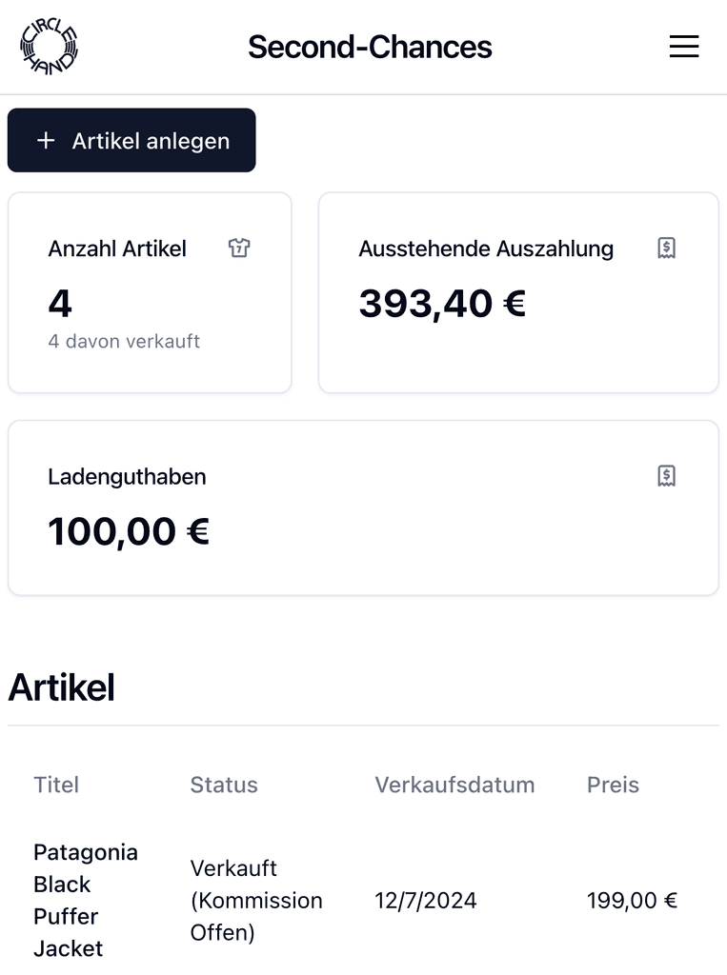
Task: Click the 4 davon verkauft text
Action: [x=124, y=341]
